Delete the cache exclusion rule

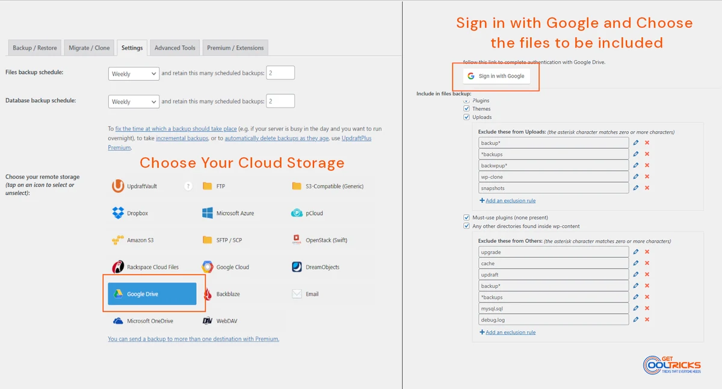(x=647, y=263)
